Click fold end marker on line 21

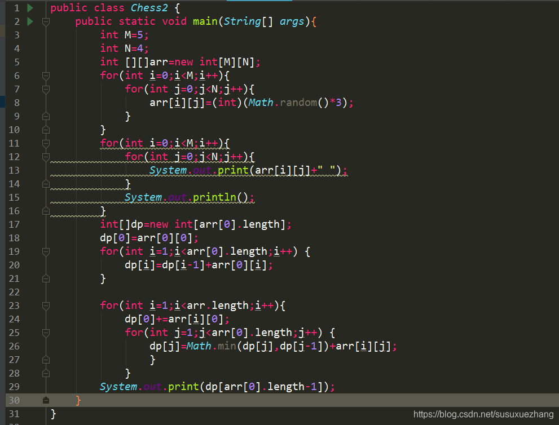46,278
